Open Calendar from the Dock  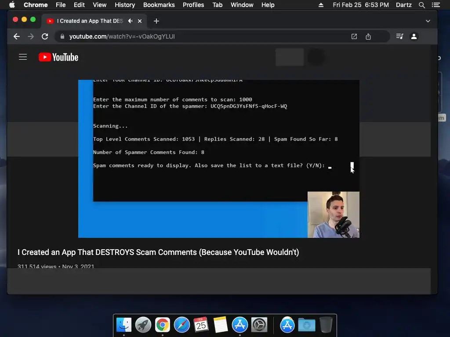coord(201,325)
